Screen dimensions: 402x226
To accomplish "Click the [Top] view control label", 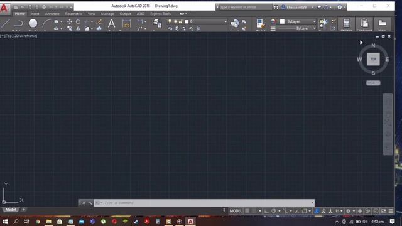I will 9,36.
